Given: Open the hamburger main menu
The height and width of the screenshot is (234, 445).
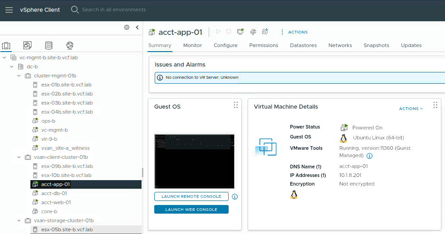Looking at the screenshot, I should point(9,10).
